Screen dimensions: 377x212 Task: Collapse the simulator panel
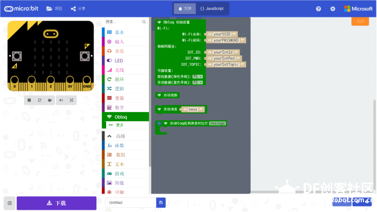click(x=10, y=203)
